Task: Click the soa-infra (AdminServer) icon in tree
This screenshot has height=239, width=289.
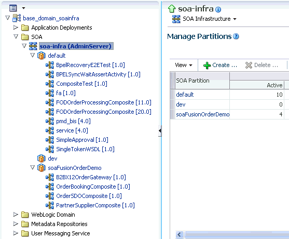Action: pos(33,46)
